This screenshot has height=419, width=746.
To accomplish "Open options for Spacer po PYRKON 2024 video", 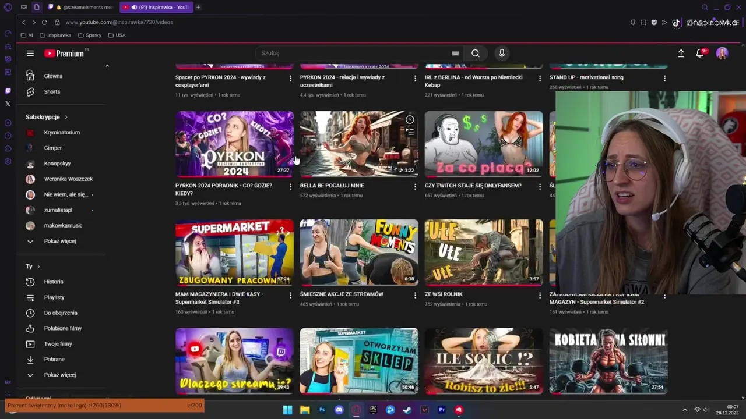I will [290, 78].
